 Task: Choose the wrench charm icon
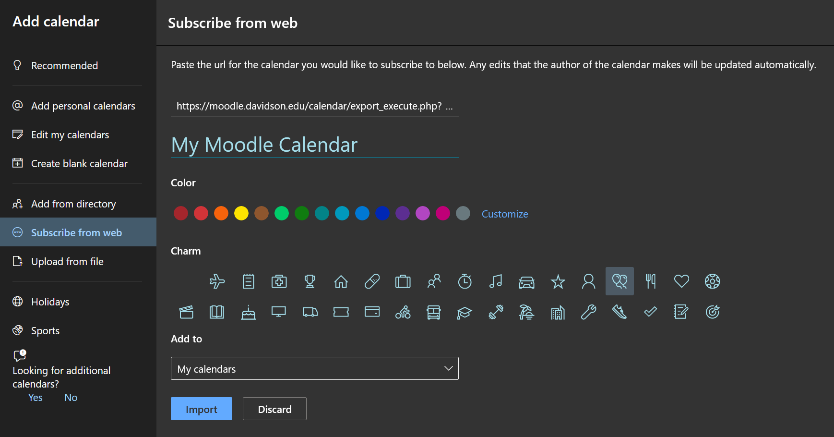click(588, 312)
